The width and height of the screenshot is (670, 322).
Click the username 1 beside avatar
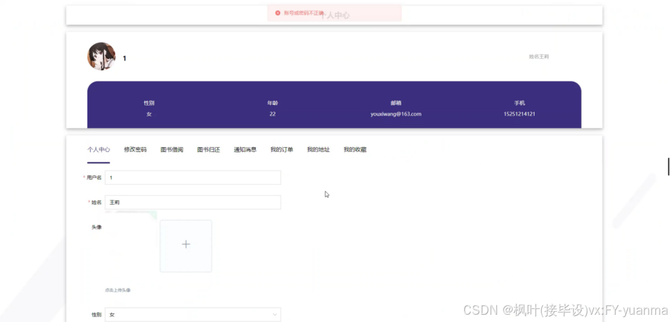pyautogui.click(x=125, y=59)
